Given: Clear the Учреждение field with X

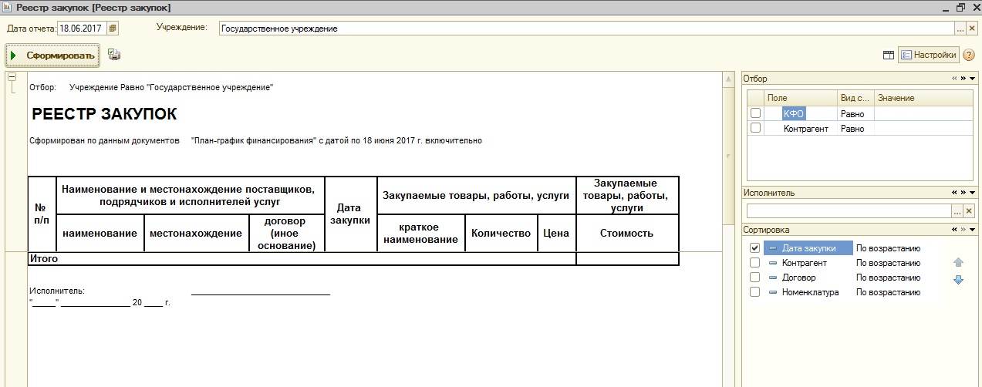Looking at the screenshot, I should [972, 29].
